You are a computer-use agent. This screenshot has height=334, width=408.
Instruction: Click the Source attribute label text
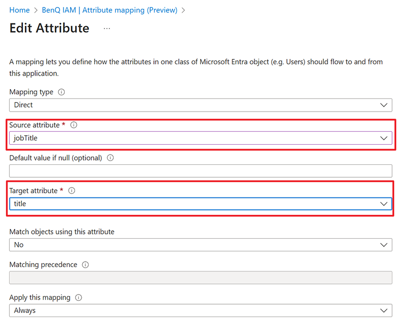tap(34, 125)
